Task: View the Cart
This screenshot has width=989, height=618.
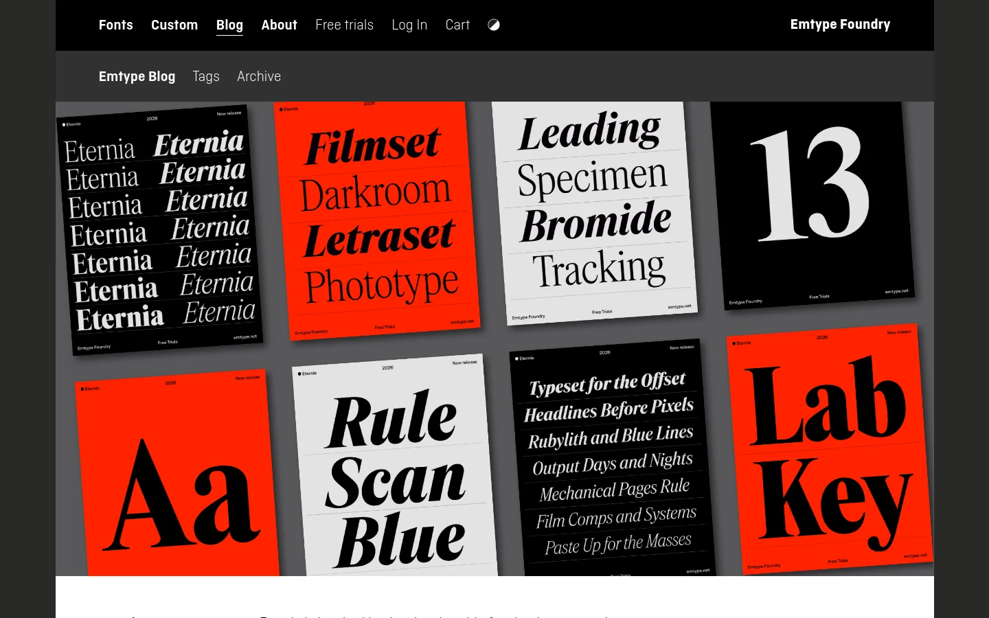Action: pos(457,25)
